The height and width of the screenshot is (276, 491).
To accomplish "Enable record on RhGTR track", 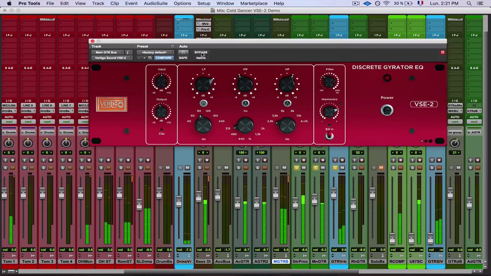I will click(361, 160).
